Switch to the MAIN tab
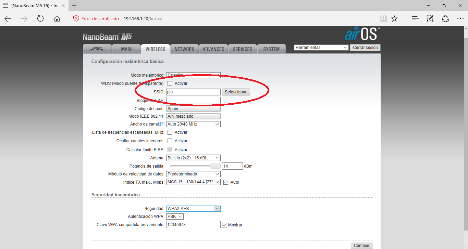Image resolution: width=468 pixels, height=249 pixels. click(x=126, y=49)
